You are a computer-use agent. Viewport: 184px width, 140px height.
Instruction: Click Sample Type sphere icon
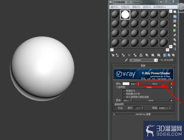(x=175, y=12)
